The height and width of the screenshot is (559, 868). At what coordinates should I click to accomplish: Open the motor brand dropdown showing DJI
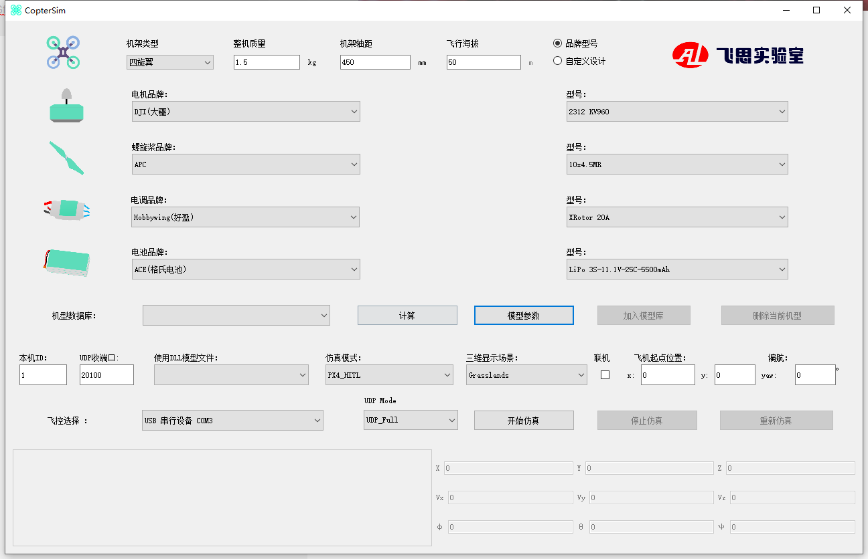tap(246, 111)
